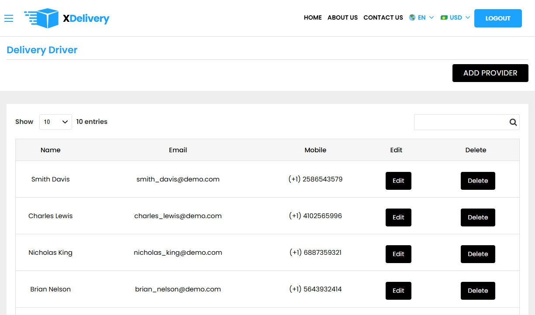The width and height of the screenshot is (535, 315).
Task: Select email nicholas_king@demo.com
Action: pos(178,253)
